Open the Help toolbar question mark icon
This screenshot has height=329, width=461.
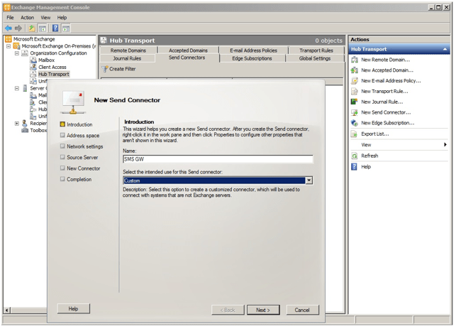(55, 28)
